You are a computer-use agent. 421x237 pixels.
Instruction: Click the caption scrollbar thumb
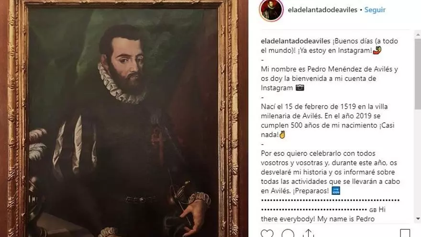click(418, 74)
